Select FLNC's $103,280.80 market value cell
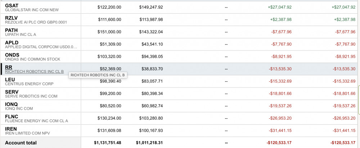Screen dimensions: 360x148 [151, 118]
